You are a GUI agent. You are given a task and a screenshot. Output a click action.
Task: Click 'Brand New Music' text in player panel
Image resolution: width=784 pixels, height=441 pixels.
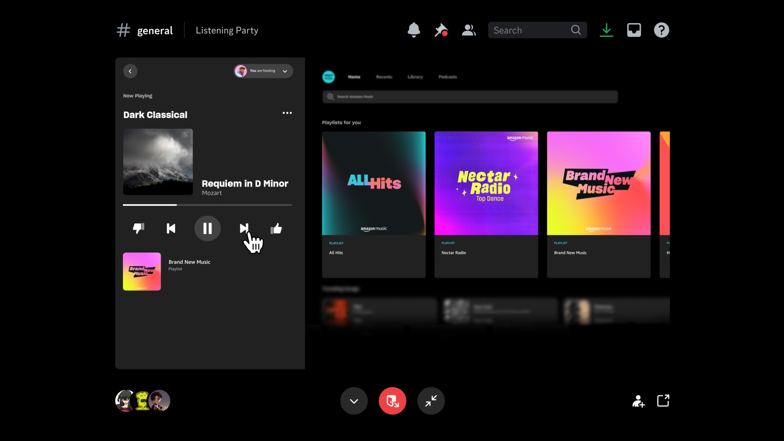click(x=189, y=262)
